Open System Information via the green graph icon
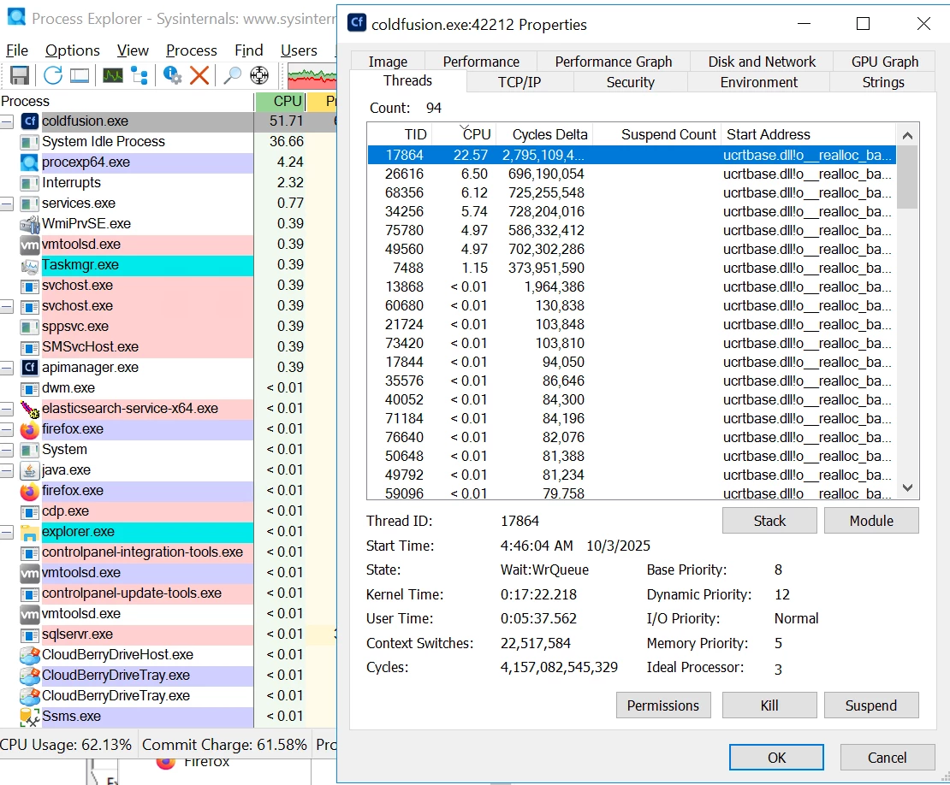 [x=113, y=75]
